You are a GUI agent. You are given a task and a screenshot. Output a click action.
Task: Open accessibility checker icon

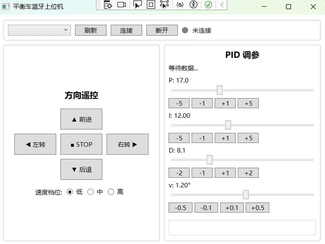click(x=193, y=5)
